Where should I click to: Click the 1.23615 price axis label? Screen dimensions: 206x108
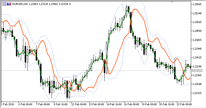click(197, 57)
